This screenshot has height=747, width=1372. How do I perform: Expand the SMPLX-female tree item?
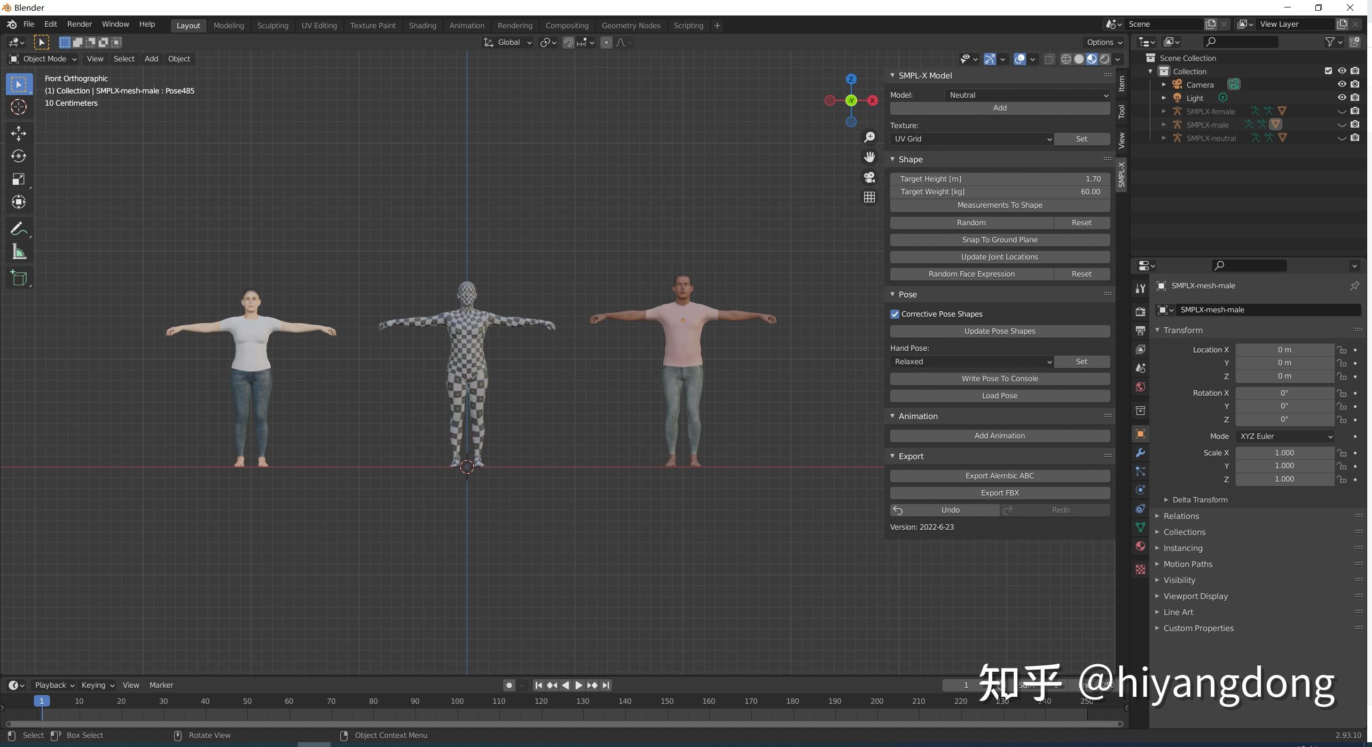click(1164, 111)
